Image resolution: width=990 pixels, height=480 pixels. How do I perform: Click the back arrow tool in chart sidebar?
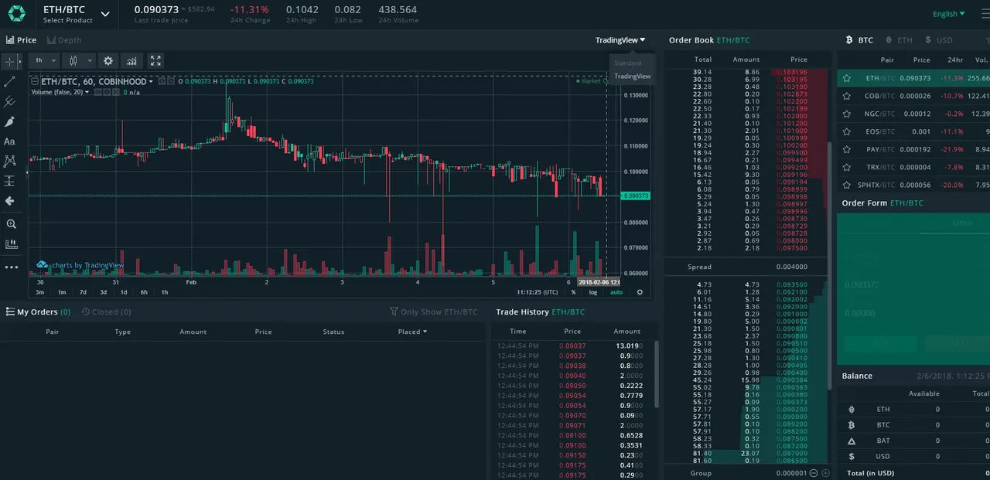[10, 201]
